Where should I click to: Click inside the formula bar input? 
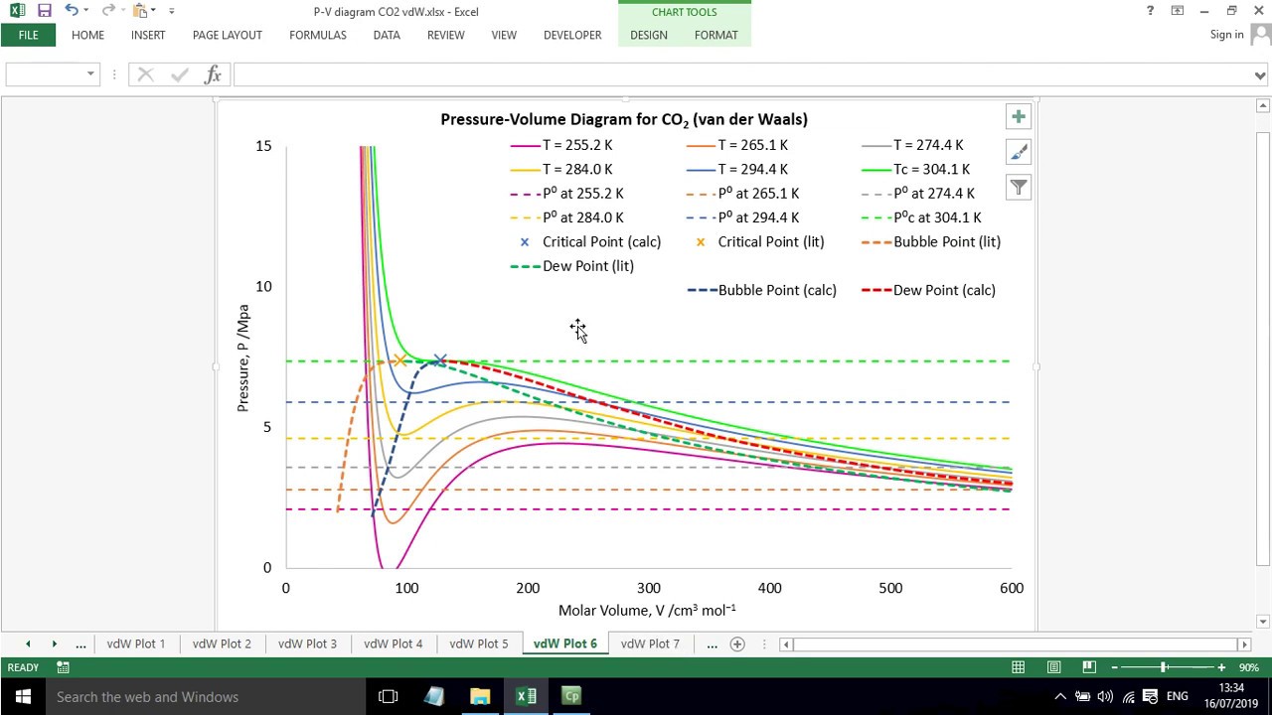point(742,74)
